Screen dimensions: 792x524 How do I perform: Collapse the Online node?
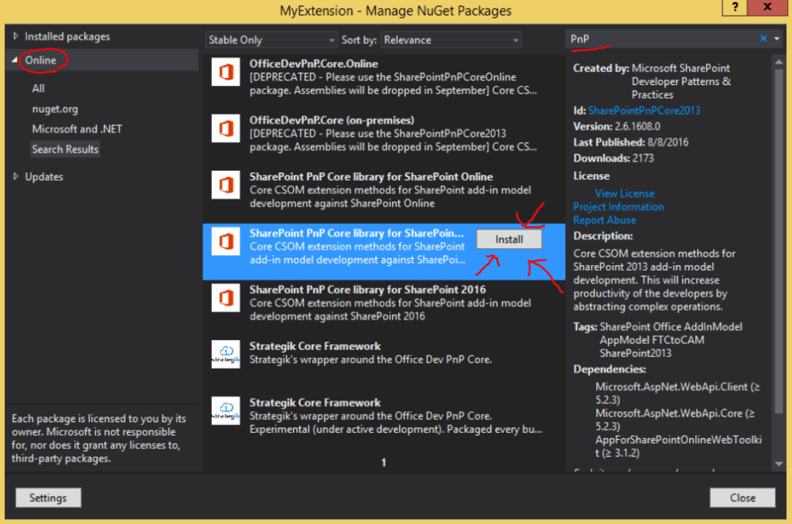[16, 60]
